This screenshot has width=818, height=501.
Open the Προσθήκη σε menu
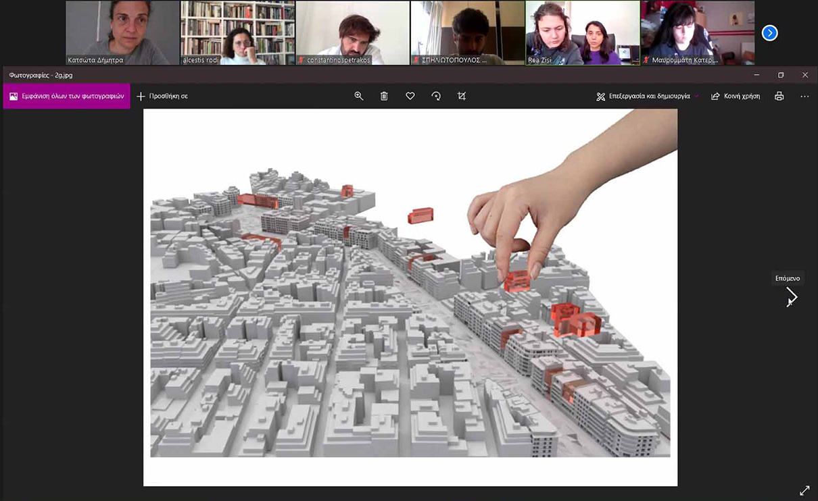pyautogui.click(x=162, y=97)
